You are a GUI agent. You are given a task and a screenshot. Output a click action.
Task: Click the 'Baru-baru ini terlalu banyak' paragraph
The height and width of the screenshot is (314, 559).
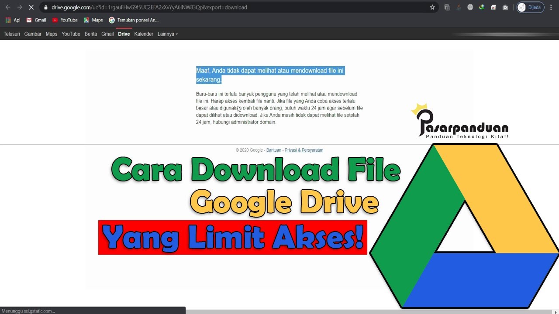pos(279,108)
